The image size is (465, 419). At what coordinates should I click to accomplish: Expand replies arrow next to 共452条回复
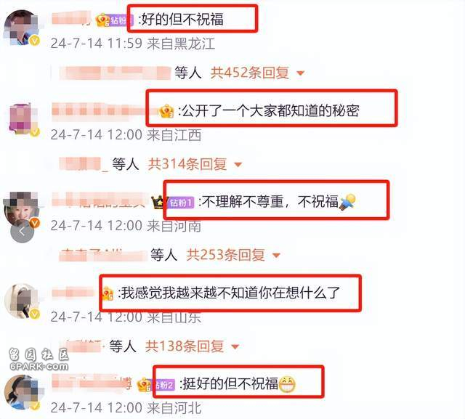[300, 73]
